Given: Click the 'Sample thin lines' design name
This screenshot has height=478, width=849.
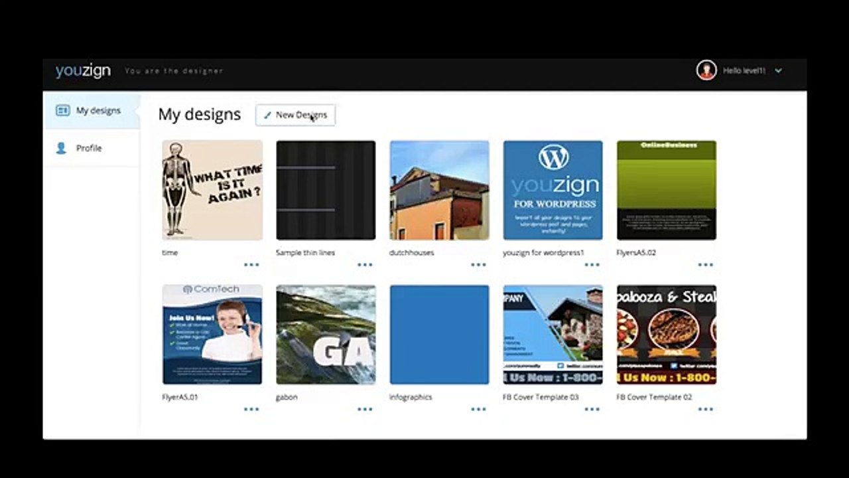Looking at the screenshot, I should point(305,253).
